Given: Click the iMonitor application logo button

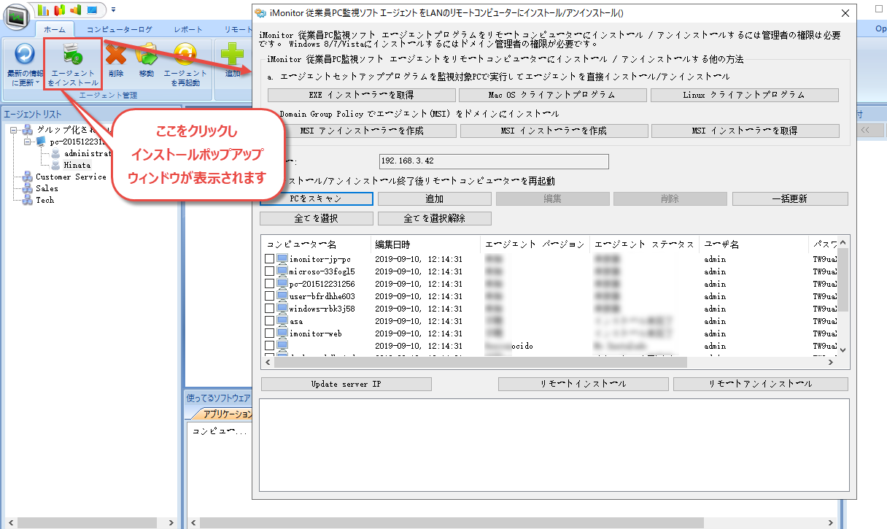Looking at the screenshot, I should coord(18,16).
